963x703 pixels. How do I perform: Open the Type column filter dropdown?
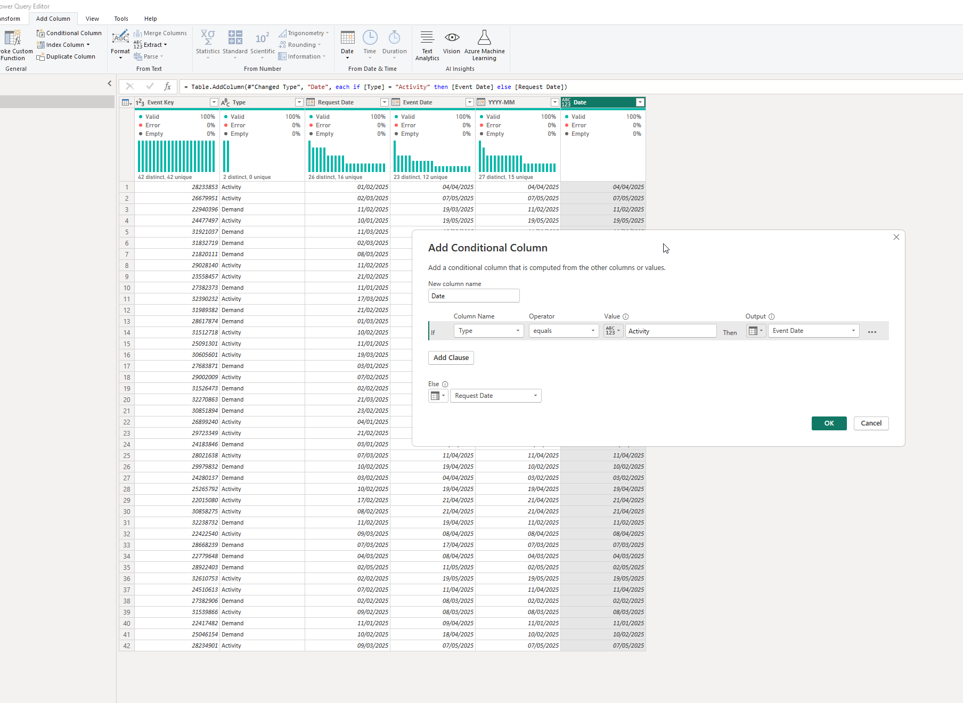click(299, 102)
